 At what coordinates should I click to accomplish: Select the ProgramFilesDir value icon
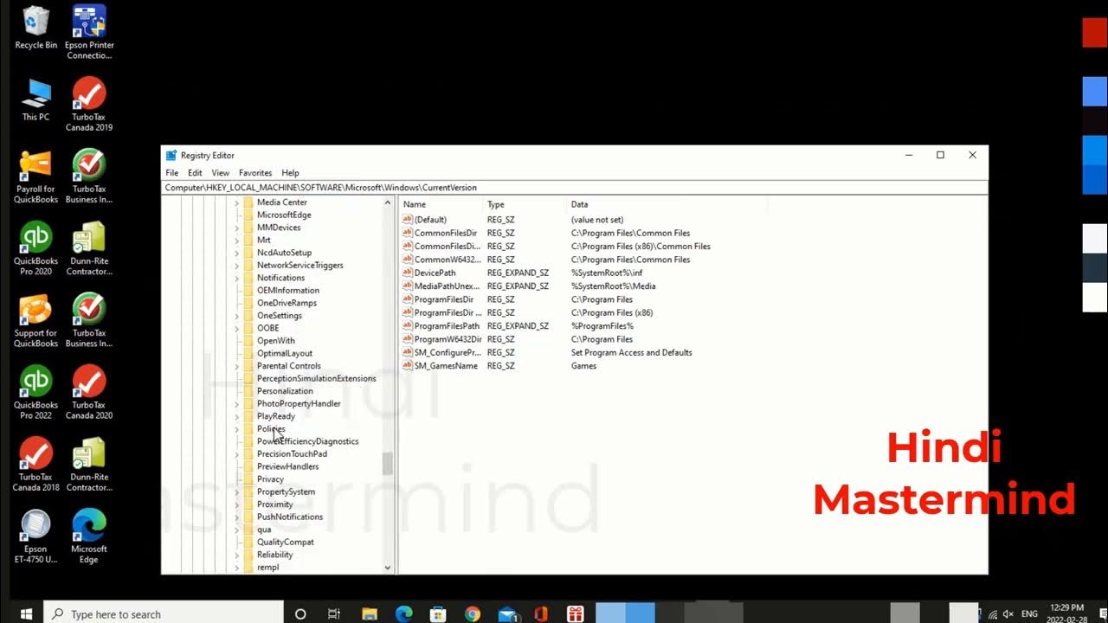[x=408, y=299]
